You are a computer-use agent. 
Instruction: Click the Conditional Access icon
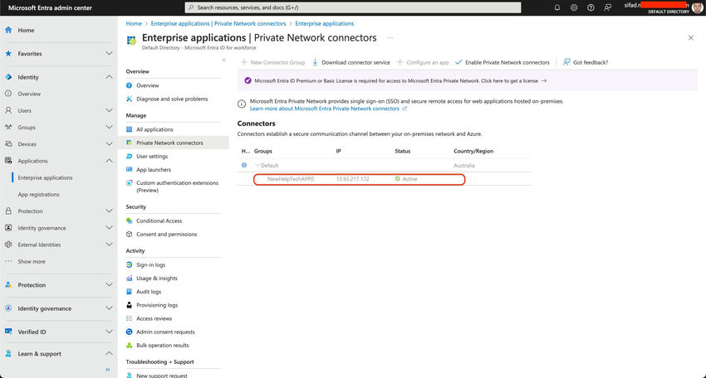coord(130,220)
